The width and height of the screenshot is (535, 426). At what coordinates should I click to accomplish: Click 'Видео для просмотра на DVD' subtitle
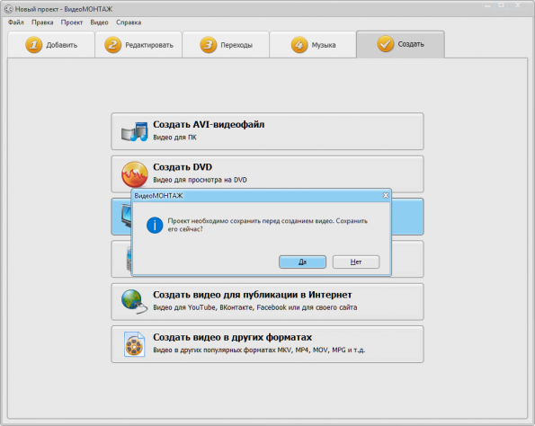200,180
